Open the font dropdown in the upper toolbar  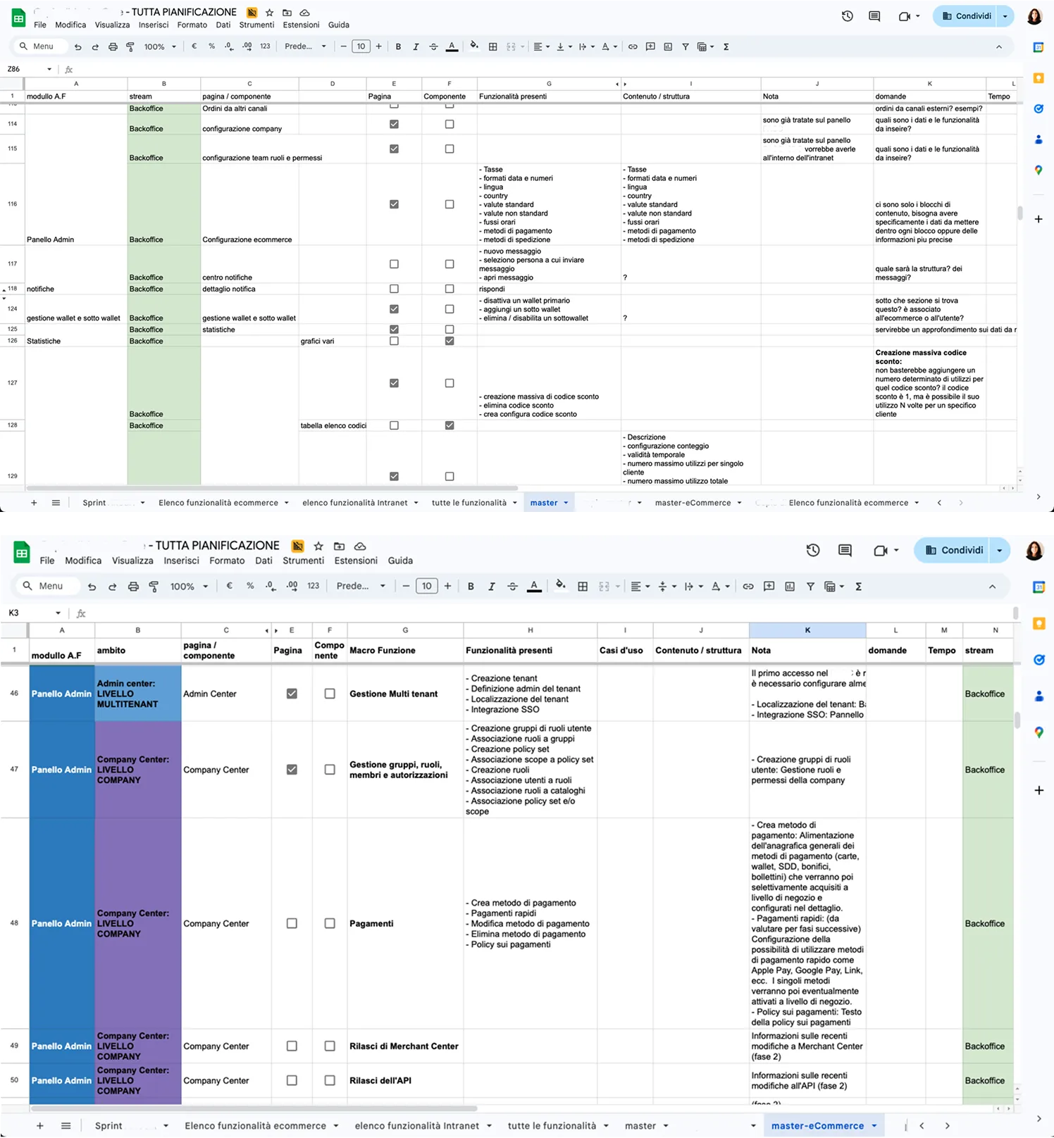pyautogui.click(x=305, y=47)
